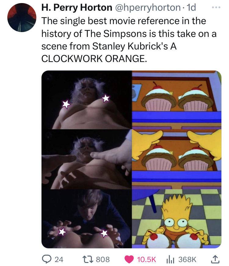Open H. Perry Horton's profile avatar

(22, 18)
